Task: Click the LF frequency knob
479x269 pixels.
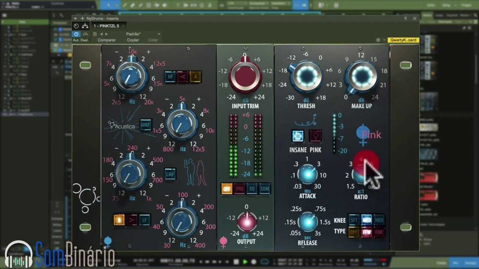Action: click(x=182, y=221)
